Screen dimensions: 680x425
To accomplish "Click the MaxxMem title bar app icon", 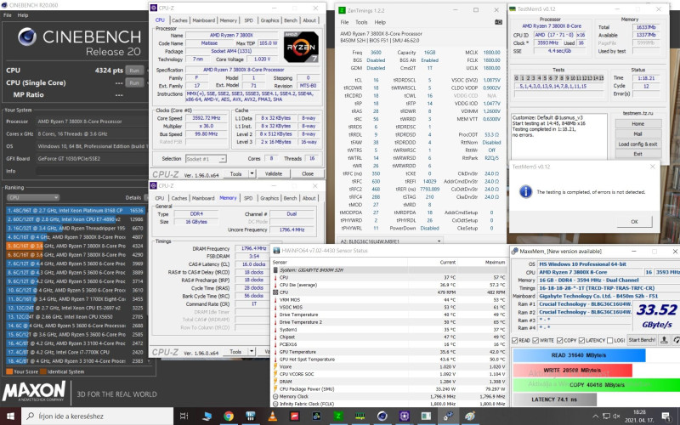I will tap(515, 251).
